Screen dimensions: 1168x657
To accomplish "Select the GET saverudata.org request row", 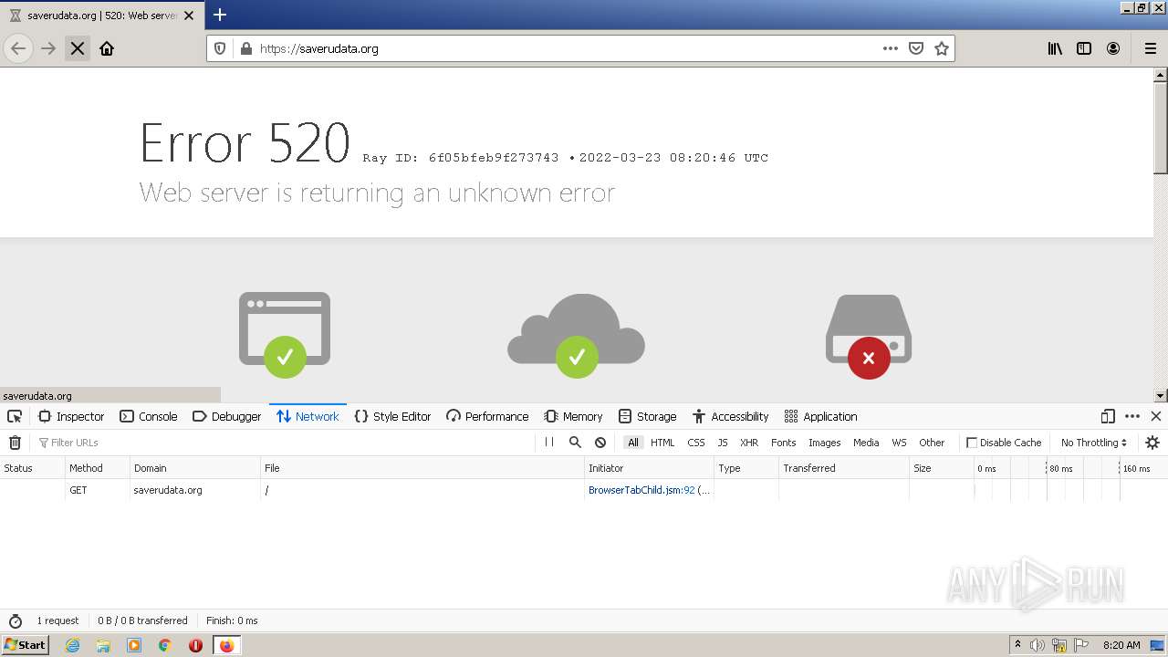I will coord(584,490).
